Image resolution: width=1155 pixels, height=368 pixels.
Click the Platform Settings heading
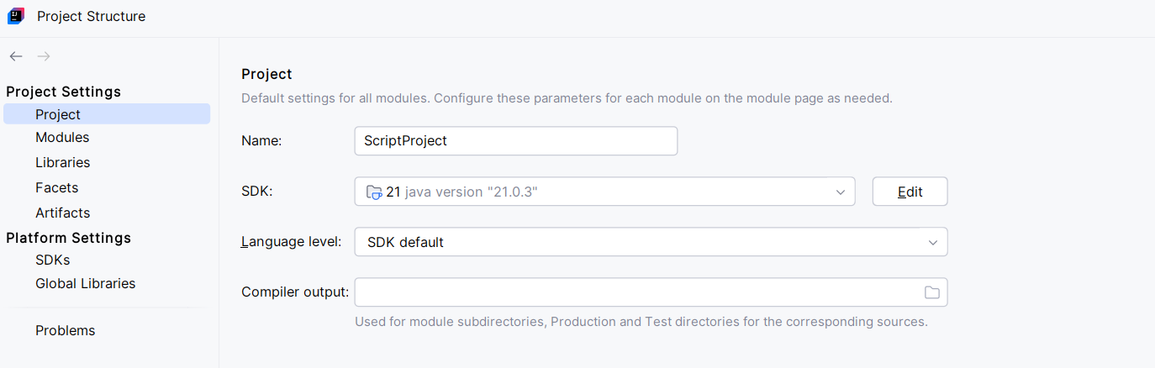68,238
